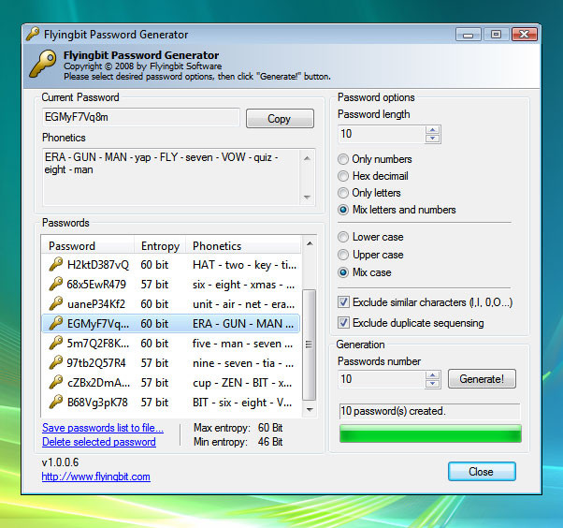This screenshot has height=528, width=563.
Task: Click the Close button
Action: point(482,471)
